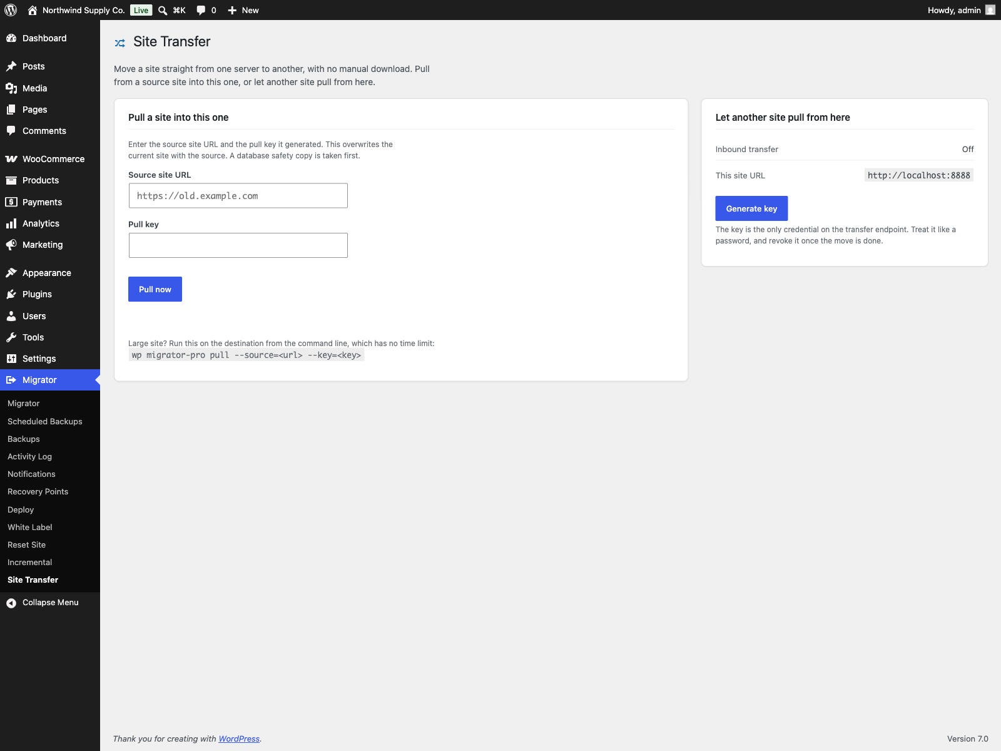Click the Migrator export icon
This screenshot has height=751, width=1001.
(x=11, y=380)
